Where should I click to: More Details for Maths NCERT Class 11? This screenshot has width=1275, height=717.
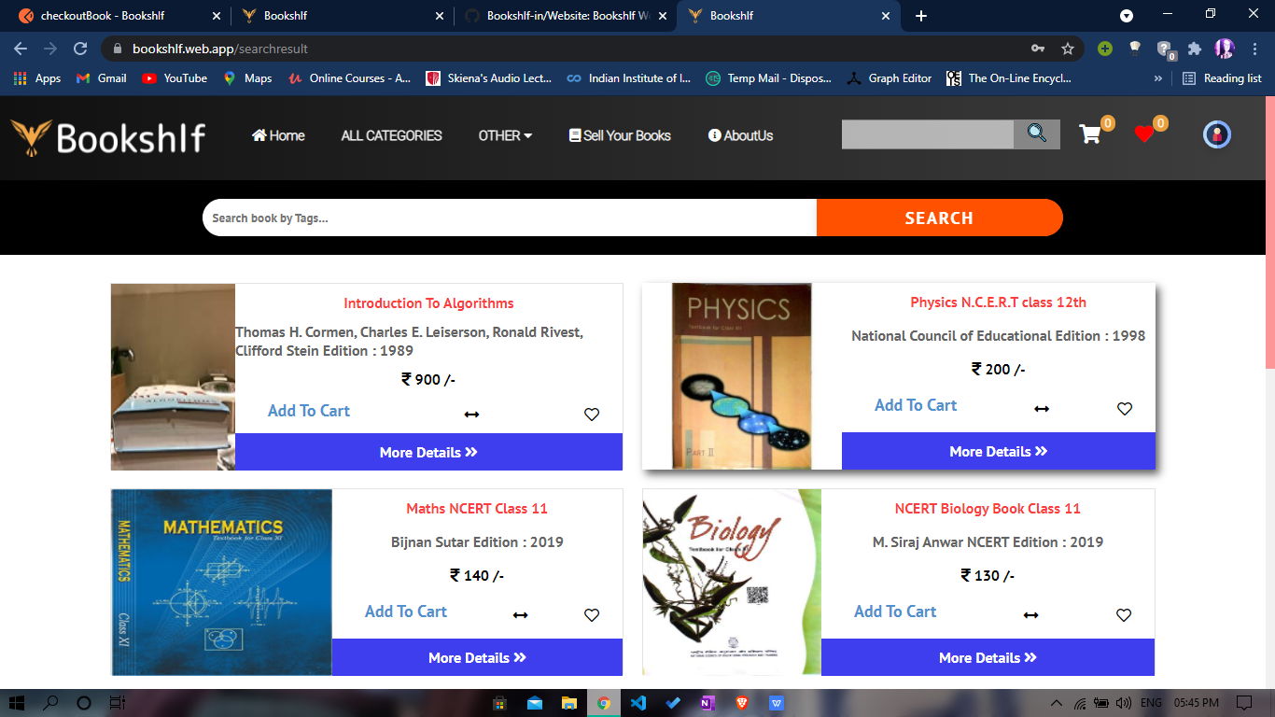tap(477, 657)
